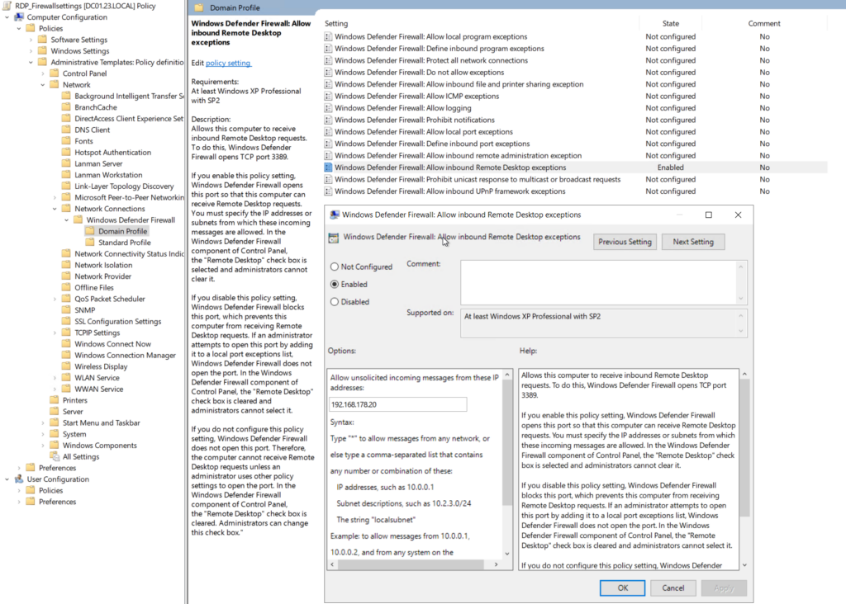The image size is (846, 604).
Task: Click the icon beside Allow inbound Remote Desktop exceptions row
Action: pos(328,168)
